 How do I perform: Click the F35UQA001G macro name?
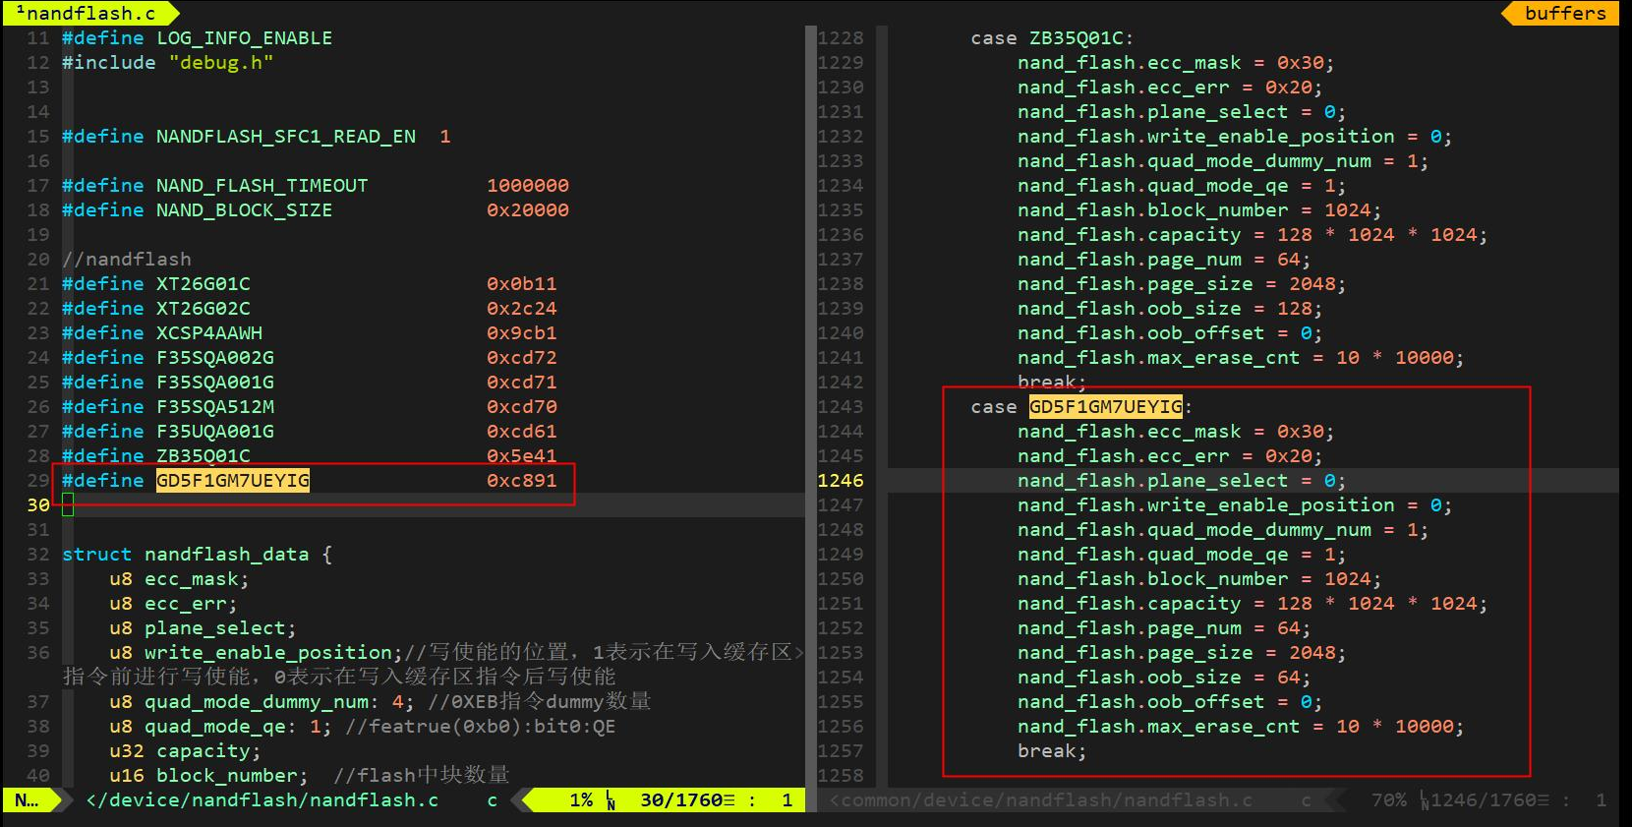pyautogui.click(x=215, y=432)
